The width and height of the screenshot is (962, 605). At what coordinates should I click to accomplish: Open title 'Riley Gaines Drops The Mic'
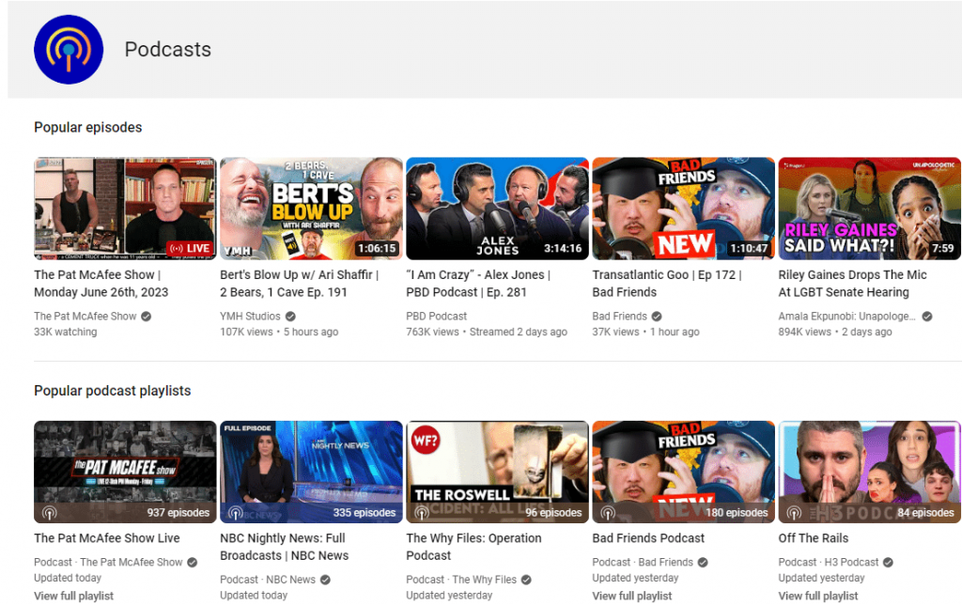853,284
